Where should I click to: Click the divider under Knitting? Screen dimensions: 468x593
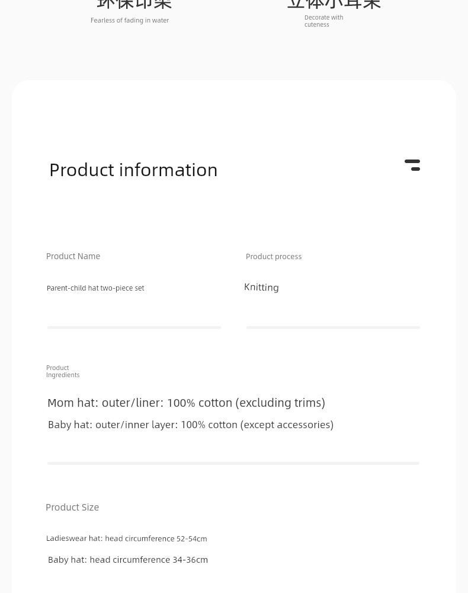pos(333,327)
